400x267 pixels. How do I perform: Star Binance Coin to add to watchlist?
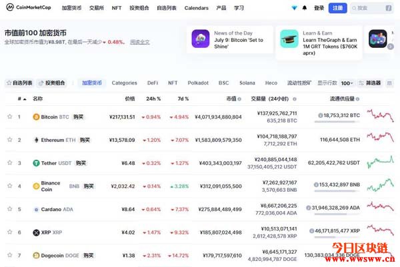(x=10, y=186)
